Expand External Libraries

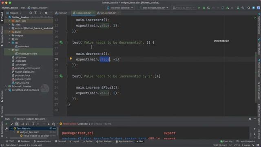coord(6,86)
